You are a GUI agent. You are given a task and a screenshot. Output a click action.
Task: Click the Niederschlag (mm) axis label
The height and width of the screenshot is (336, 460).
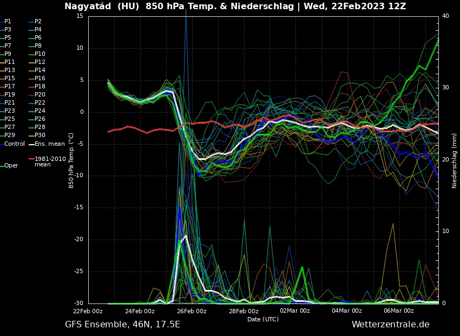point(455,160)
